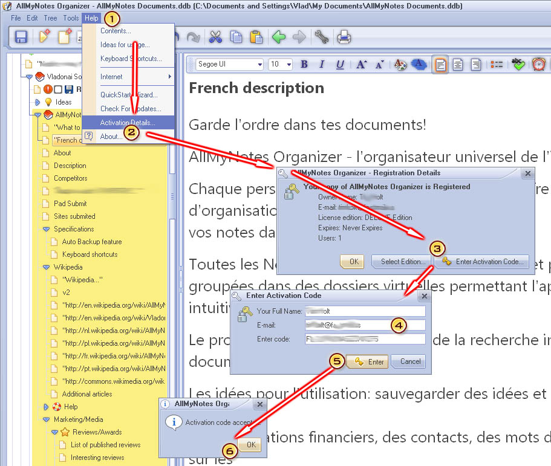Image resolution: width=551 pixels, height=466 pixels.
Task: Click Cancel in Enter Activation Code dialog
Action: [408, 361]
